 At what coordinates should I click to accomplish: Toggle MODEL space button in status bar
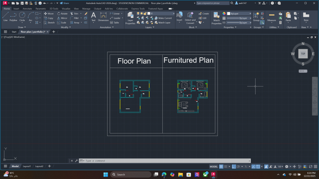213,166
